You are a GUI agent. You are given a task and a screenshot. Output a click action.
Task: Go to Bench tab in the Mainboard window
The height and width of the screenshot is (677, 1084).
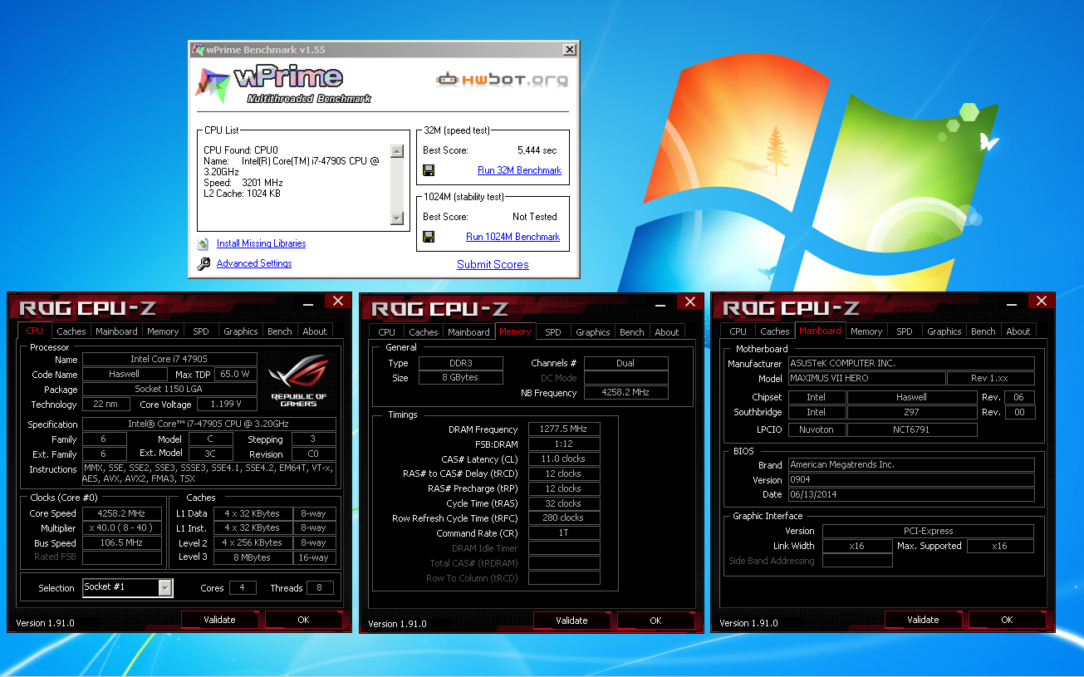(x=983, y=331)
